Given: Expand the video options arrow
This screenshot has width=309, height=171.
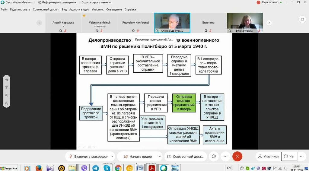Looking at the screenshot, I should 159,157.
